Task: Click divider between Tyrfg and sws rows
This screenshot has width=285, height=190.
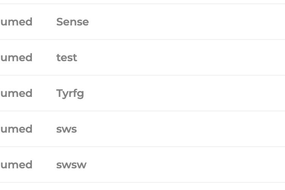Action: [x=142, y=111]
